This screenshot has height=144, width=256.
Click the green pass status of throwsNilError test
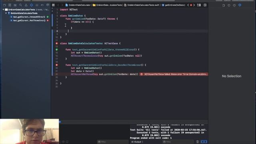coord(48,17)
